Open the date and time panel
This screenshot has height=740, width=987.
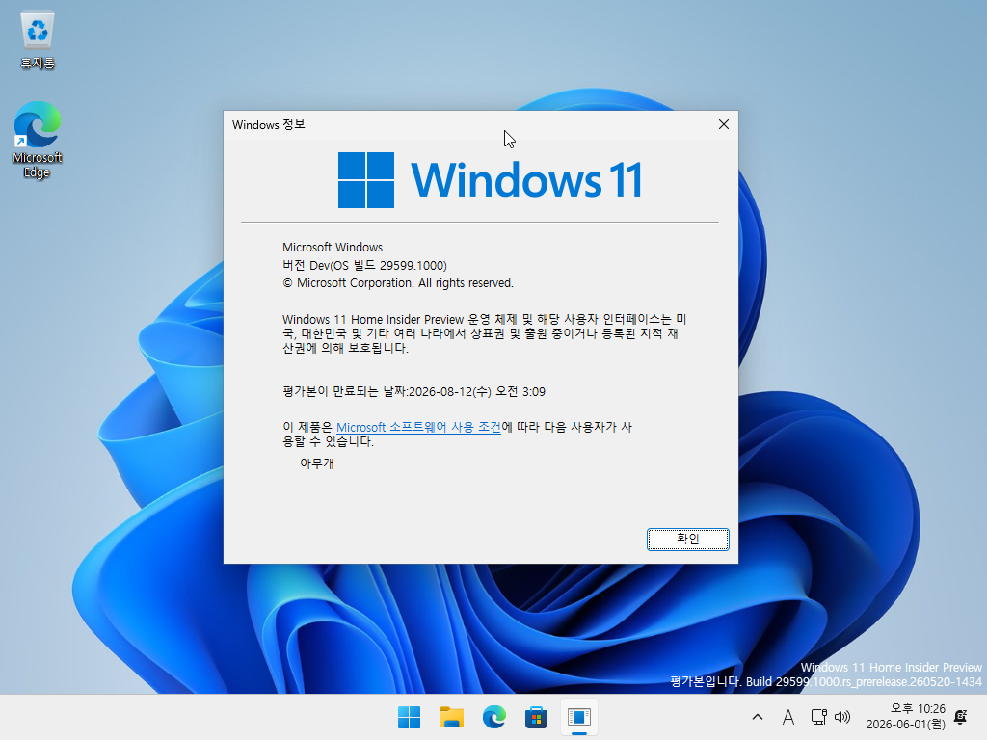[x=906, y=717]
